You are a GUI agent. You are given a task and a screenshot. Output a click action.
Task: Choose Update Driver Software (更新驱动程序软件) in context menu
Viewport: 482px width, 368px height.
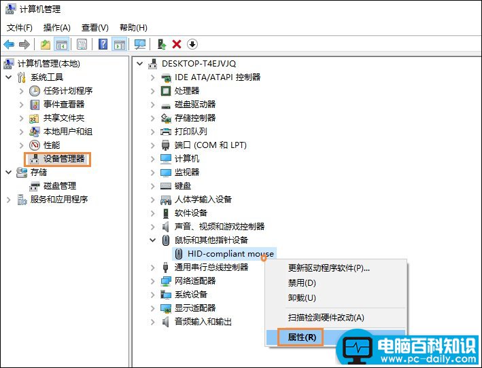click(336, 268)
